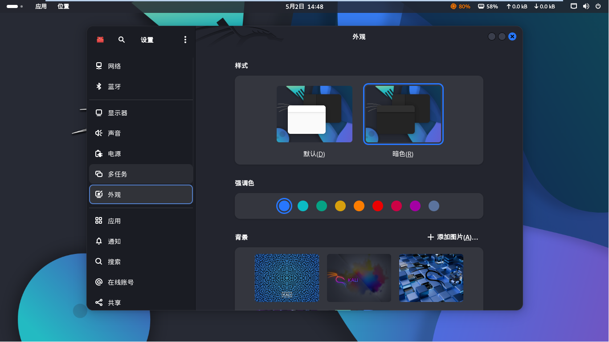Select the 共享 share icon
Image resolution: width=609 pixels, height=342 pixels.
[99, 302]
